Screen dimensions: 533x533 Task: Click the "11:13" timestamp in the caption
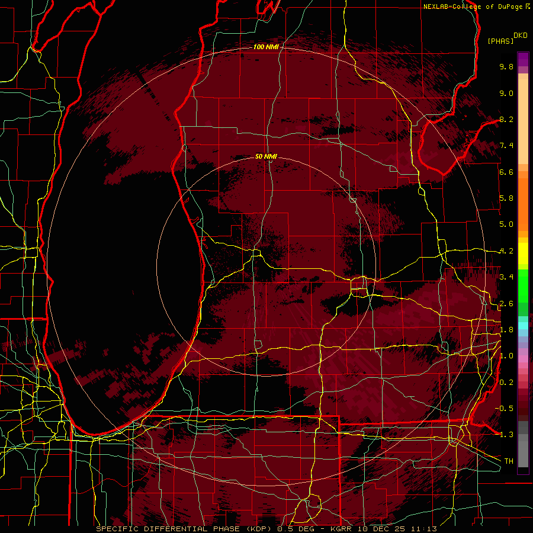pyautogui.click(x=423, y=529)
